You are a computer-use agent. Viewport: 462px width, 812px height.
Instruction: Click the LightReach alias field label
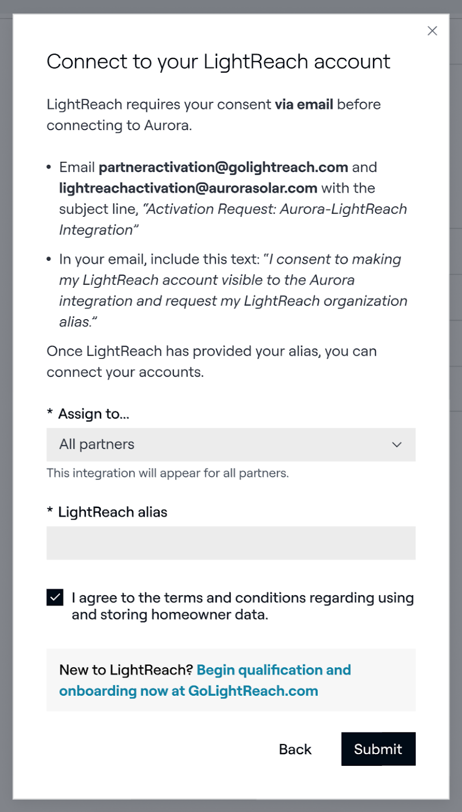point(112,512)
